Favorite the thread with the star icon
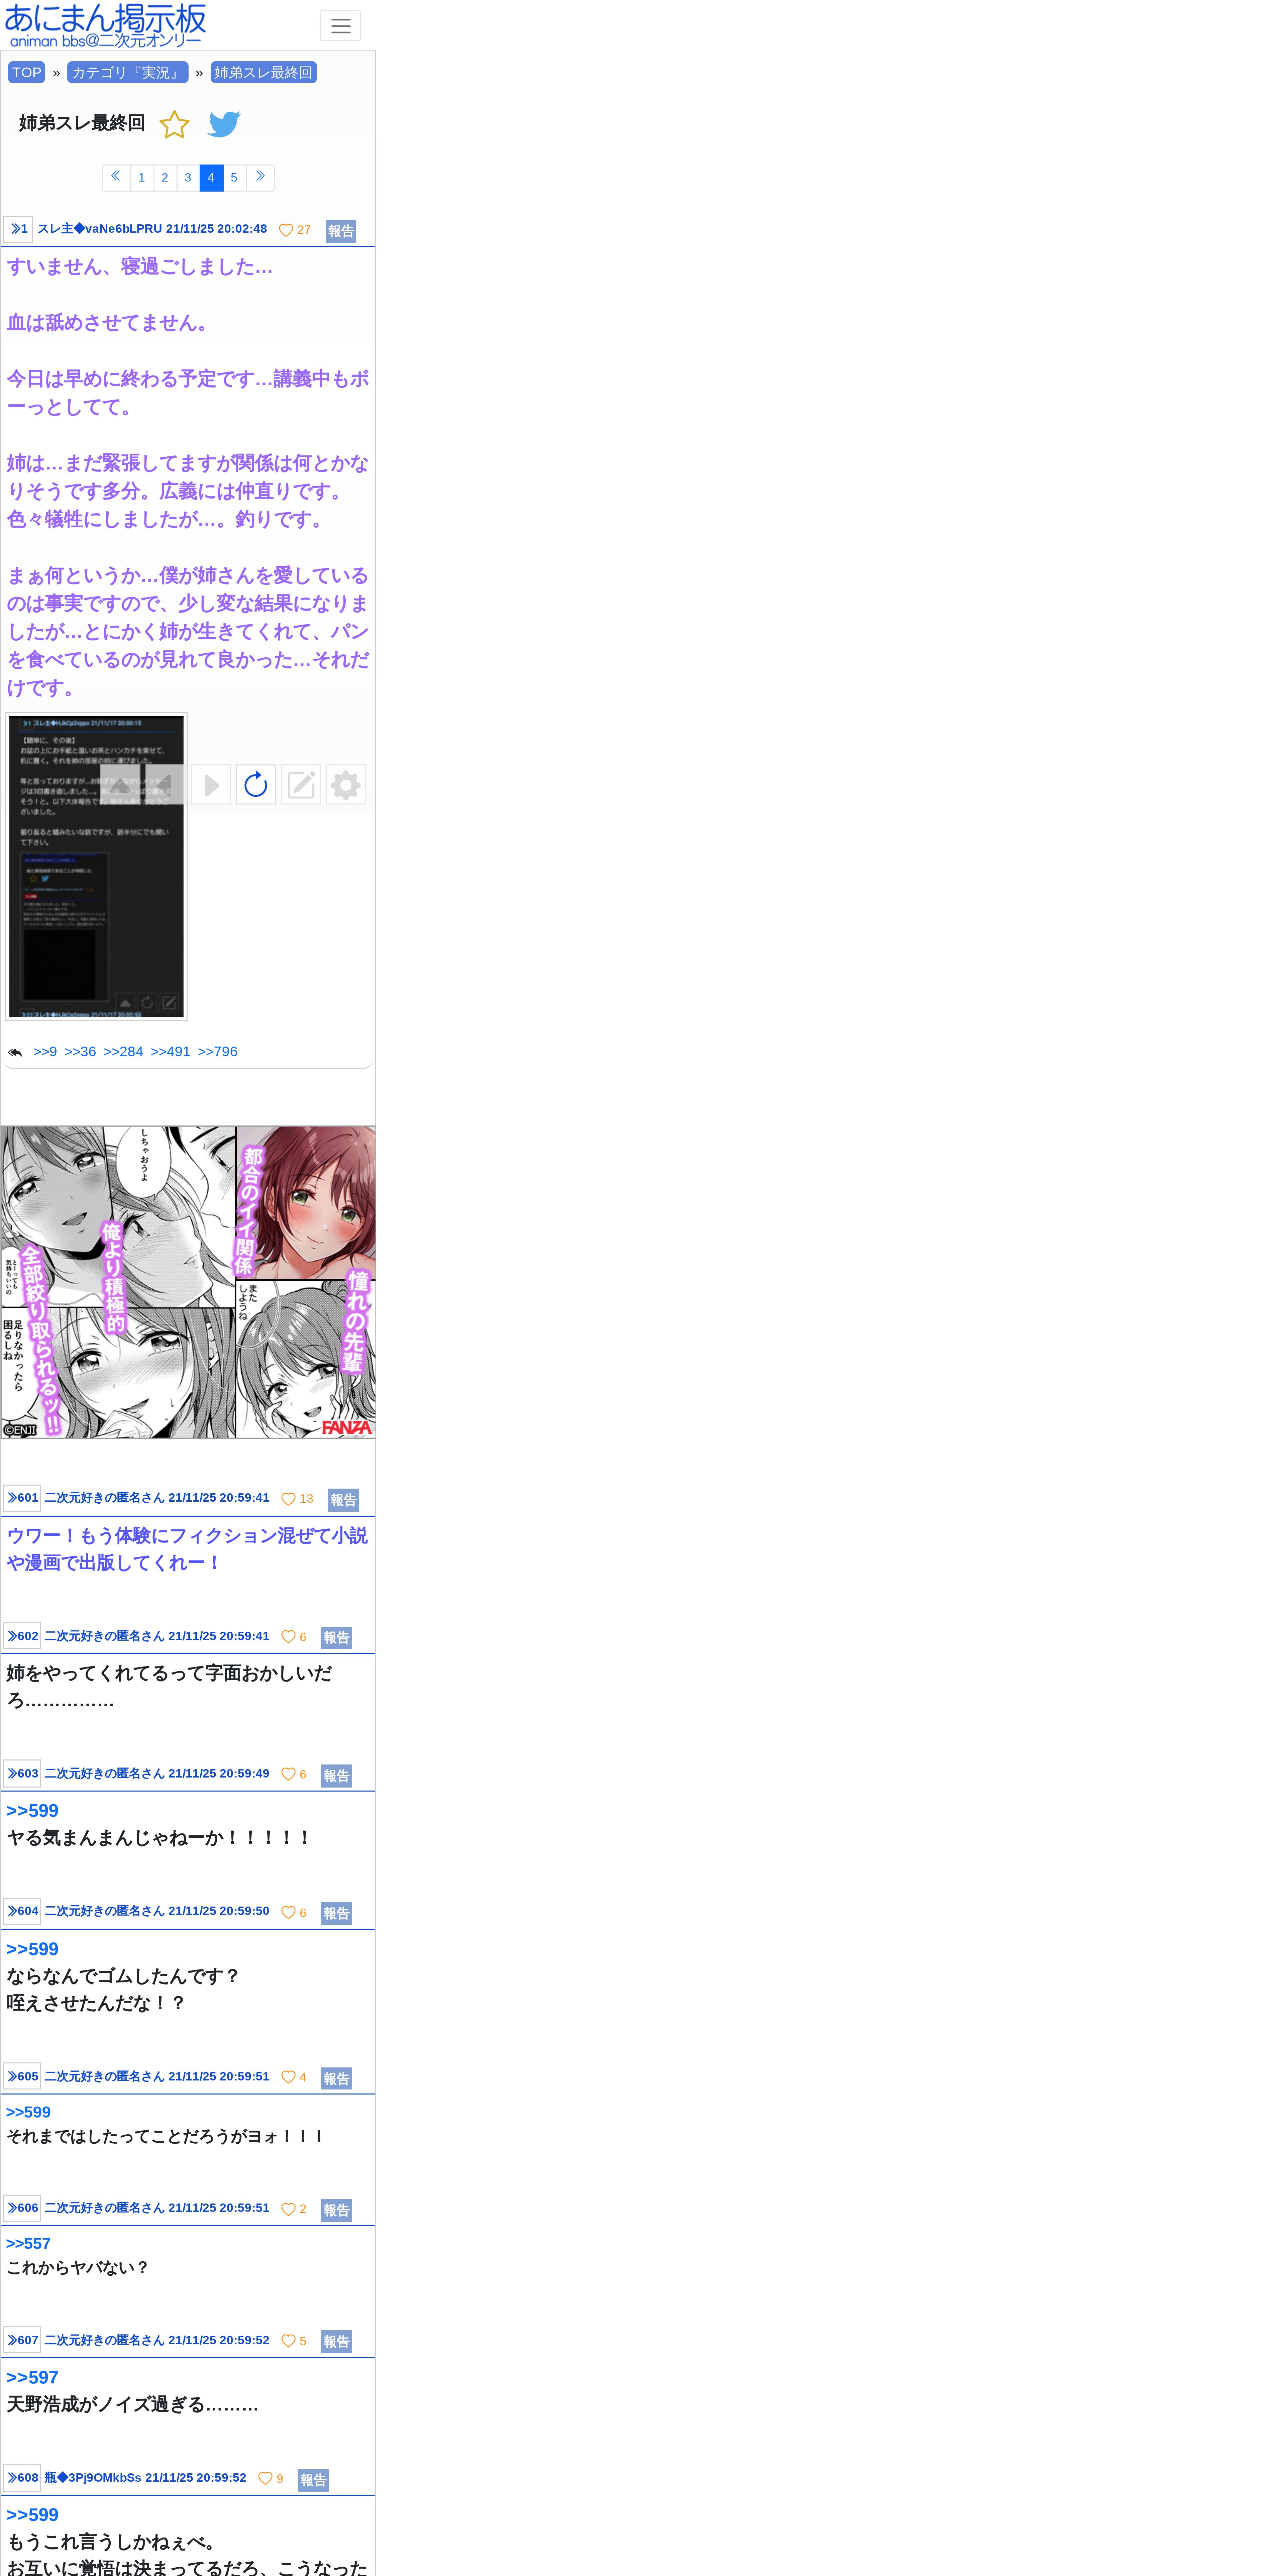This screenshot has width=1288, height=2576. pos(174,124)
